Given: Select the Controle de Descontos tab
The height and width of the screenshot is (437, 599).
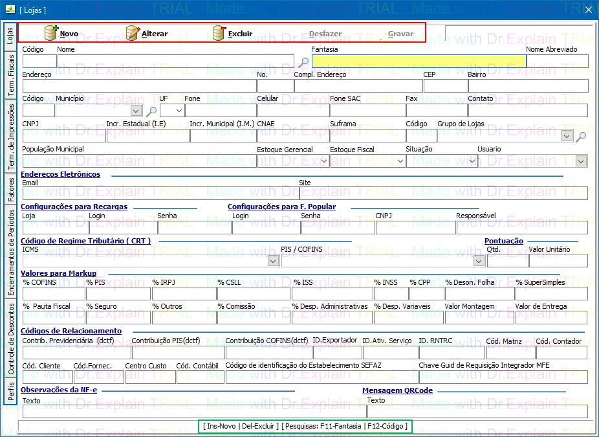Looking at the screenshot, I should click(11, 339).
